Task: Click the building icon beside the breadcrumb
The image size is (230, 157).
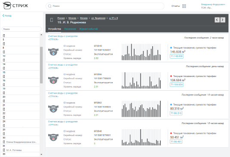Action: (x=52, y=20)
